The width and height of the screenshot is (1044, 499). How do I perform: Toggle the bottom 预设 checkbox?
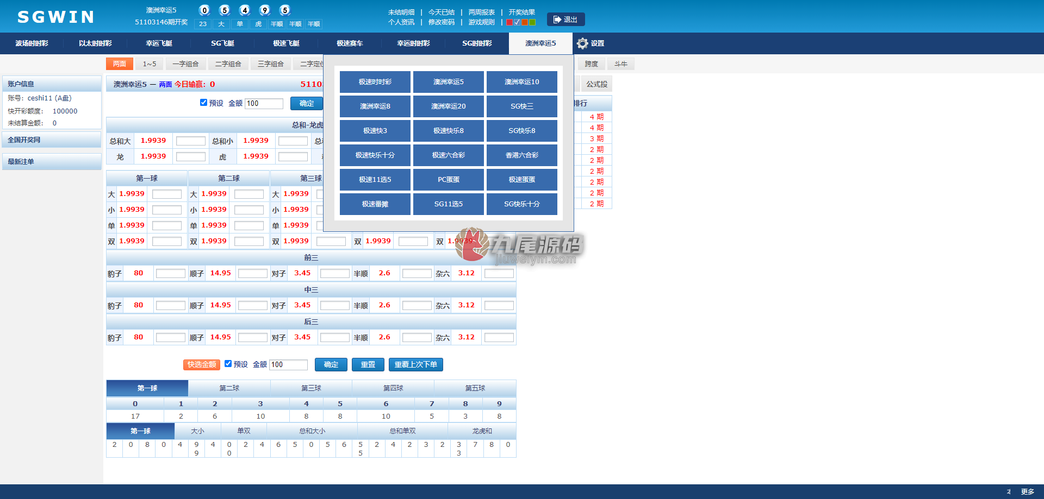[x=228, y=363]
